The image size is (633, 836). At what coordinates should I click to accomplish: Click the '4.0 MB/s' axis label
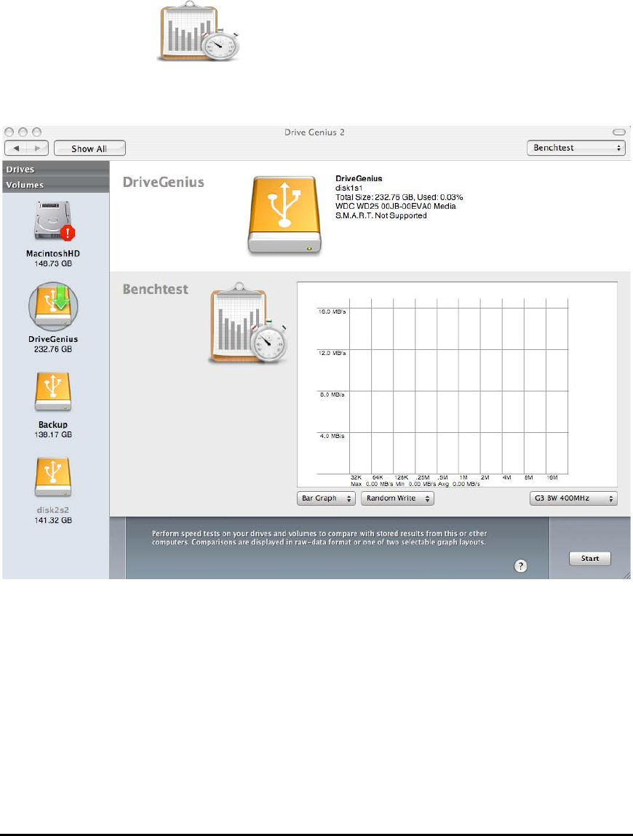click(x=332, y=436)
